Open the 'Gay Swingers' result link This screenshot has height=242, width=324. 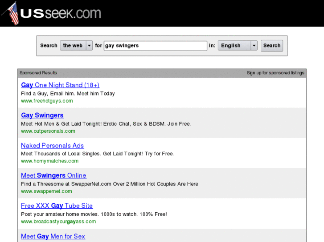point(42,115)
